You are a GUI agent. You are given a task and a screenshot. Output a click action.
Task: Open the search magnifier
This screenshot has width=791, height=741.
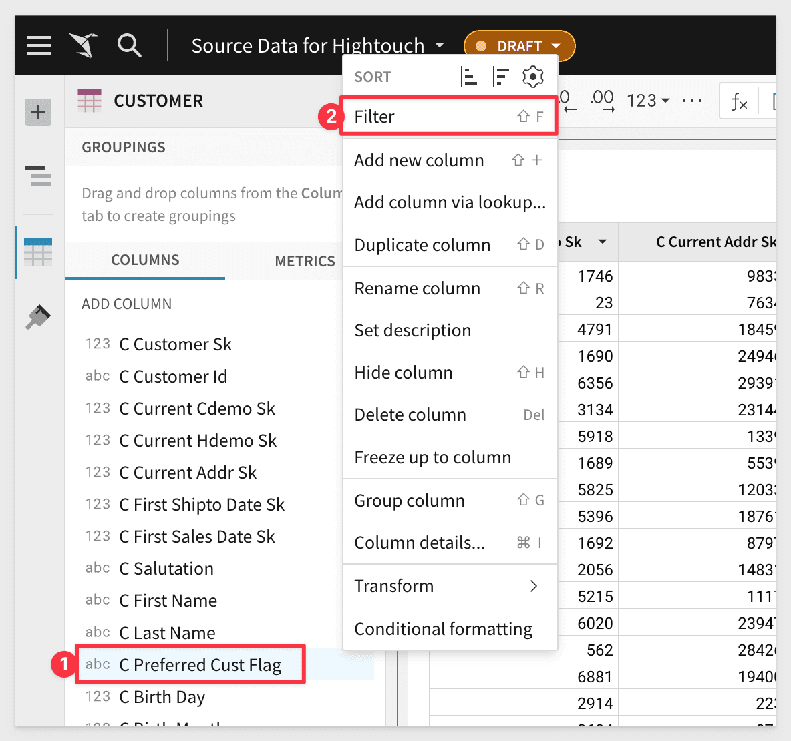pyautogui.click(x=129, y=45)
